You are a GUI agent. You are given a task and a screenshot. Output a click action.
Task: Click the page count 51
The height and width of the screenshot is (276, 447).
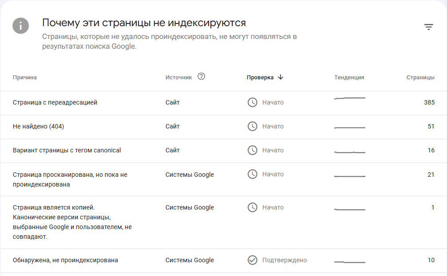(x=431, y=126)
